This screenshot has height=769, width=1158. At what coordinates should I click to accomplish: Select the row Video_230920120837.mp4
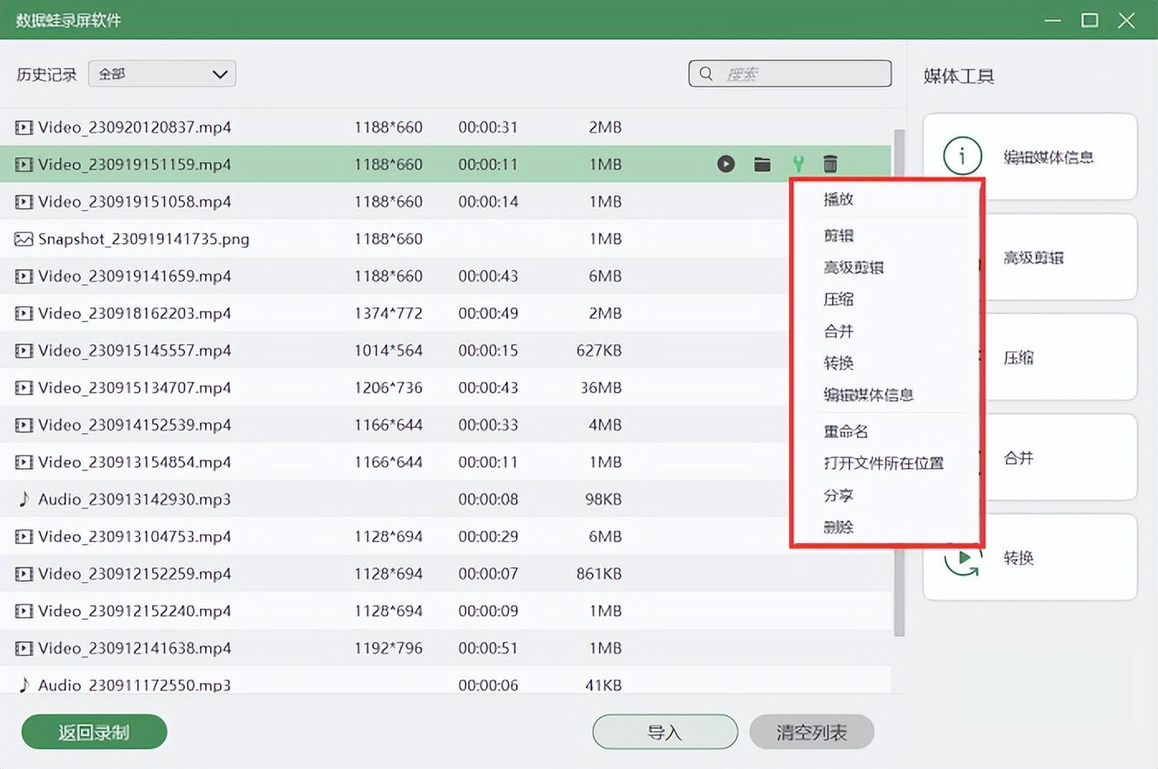(445, 127)
